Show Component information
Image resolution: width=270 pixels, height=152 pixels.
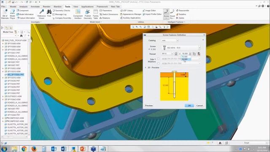(22, 11)
